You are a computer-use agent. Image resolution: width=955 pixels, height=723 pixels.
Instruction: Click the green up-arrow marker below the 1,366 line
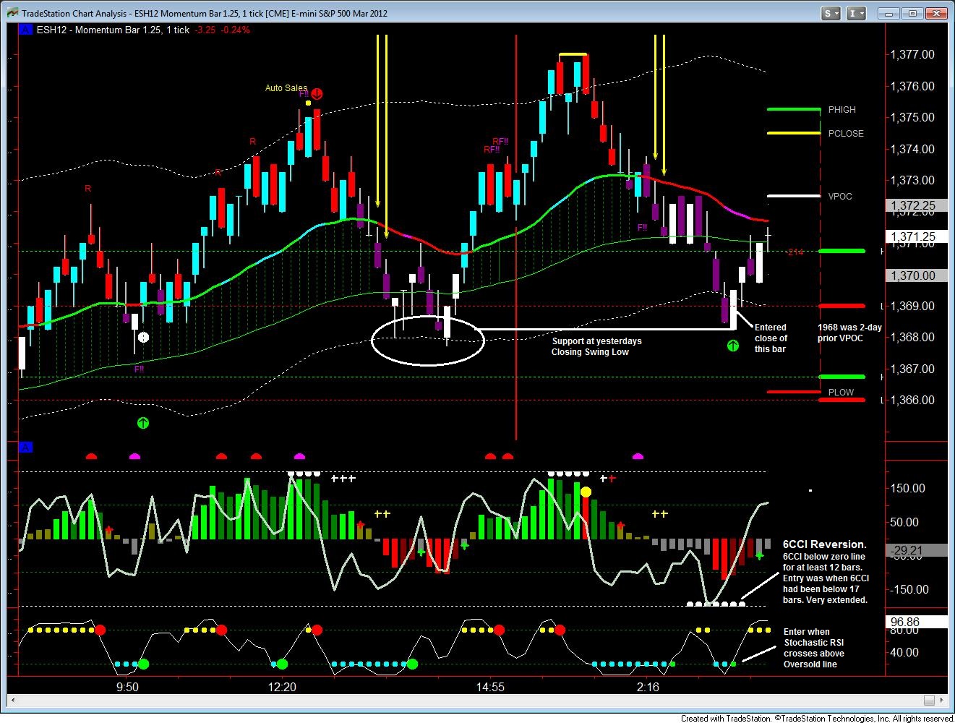coord(143,422)
